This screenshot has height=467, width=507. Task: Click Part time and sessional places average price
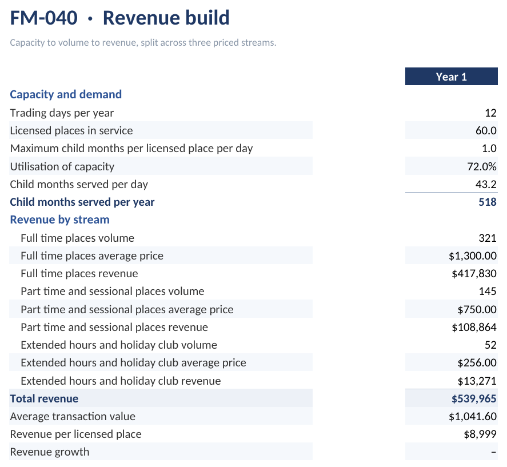127,309
